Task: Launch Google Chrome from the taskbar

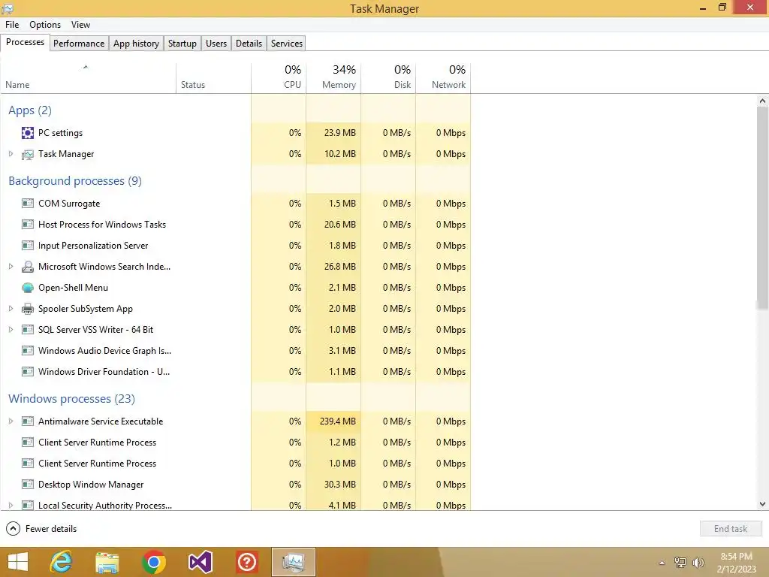Action: coord(153,562)
